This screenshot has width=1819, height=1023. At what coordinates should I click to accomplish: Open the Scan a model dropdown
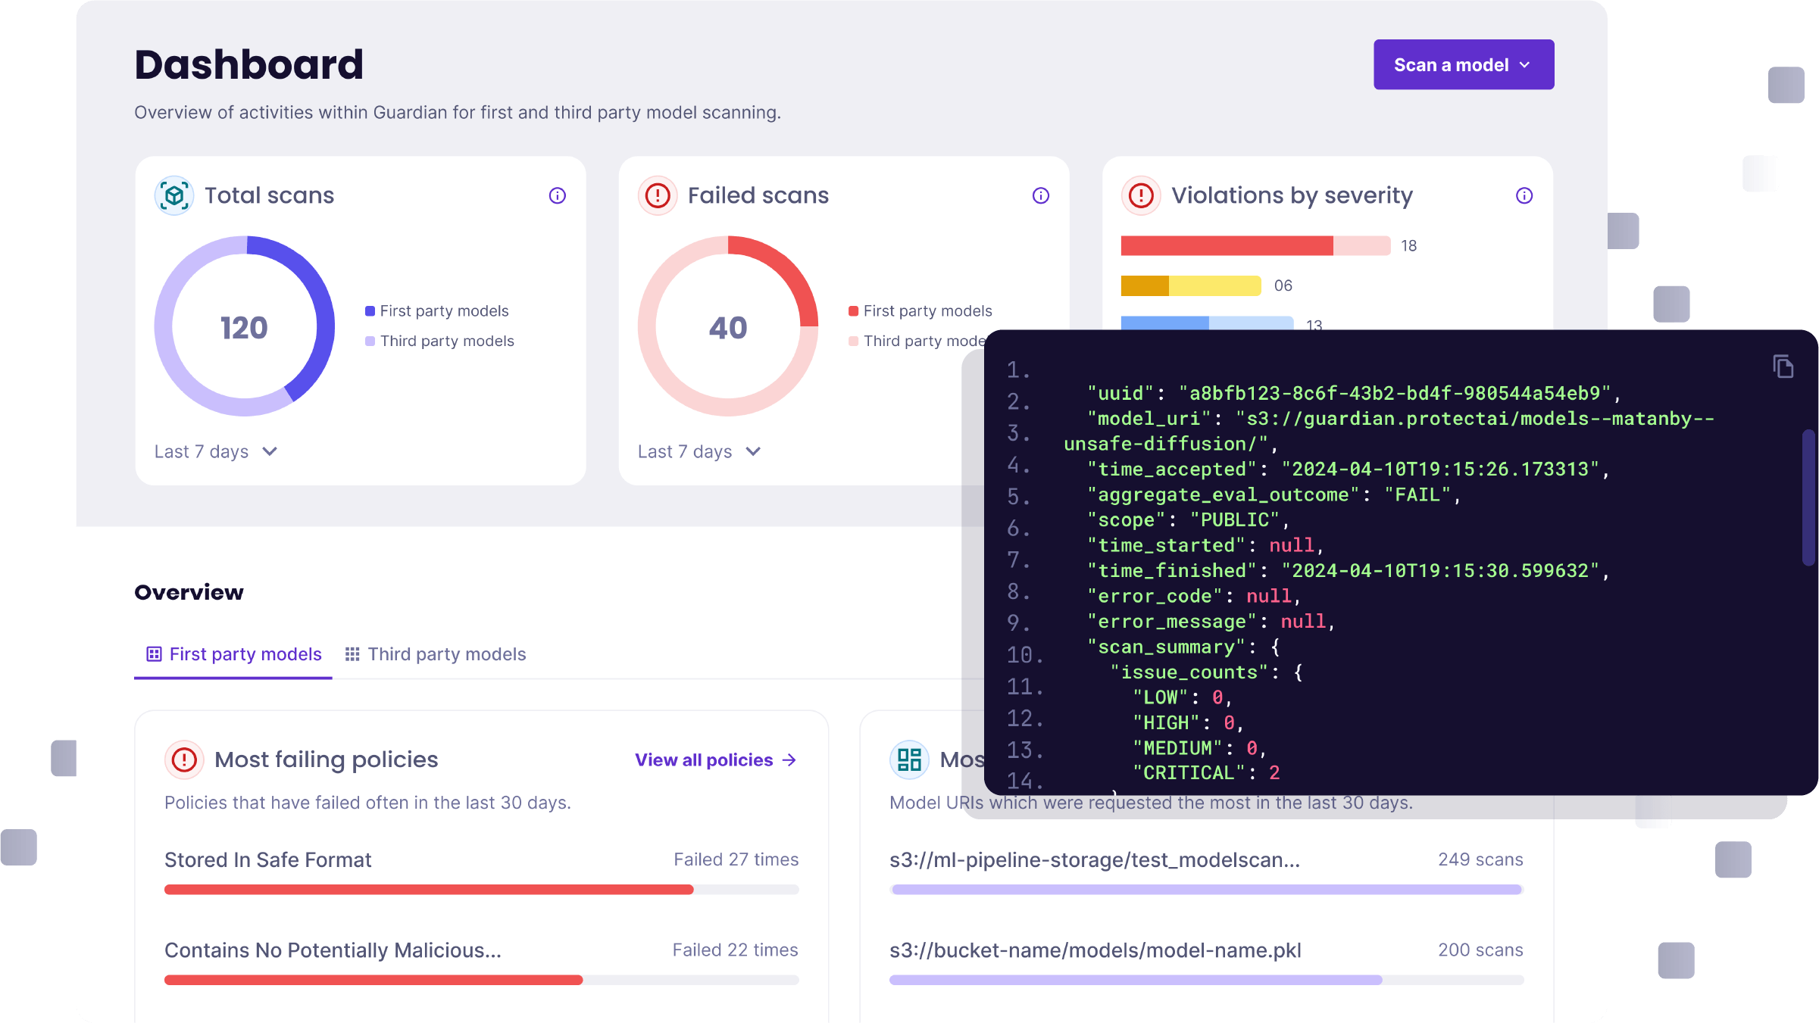click(x=1463, y=64)
